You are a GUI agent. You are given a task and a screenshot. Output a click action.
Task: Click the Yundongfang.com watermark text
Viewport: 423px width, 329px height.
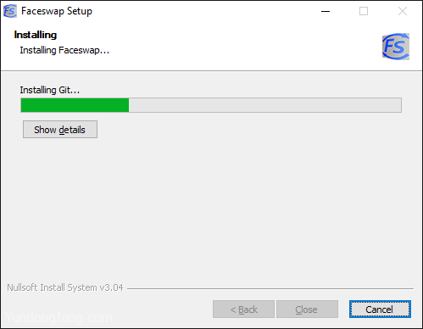point(58,318)
